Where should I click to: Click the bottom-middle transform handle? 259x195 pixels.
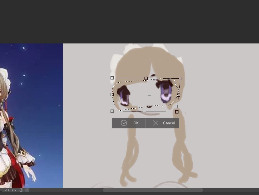[x=144, y=111]
